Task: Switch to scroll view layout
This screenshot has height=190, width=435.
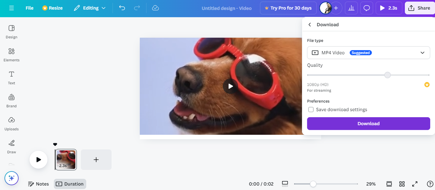Action: click(389, 184)
